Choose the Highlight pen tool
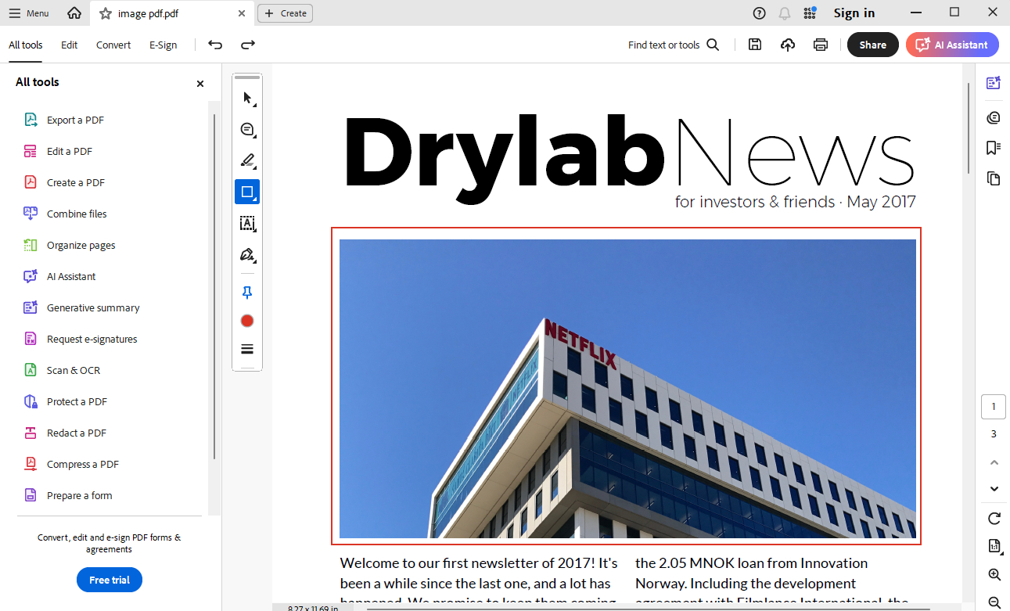The height and width of the screenshot is (611, 1010). pos(247,160)
